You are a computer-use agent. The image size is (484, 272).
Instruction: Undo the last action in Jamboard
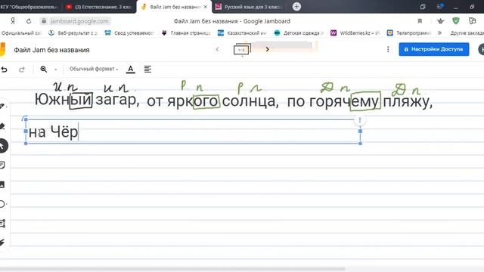4,70
